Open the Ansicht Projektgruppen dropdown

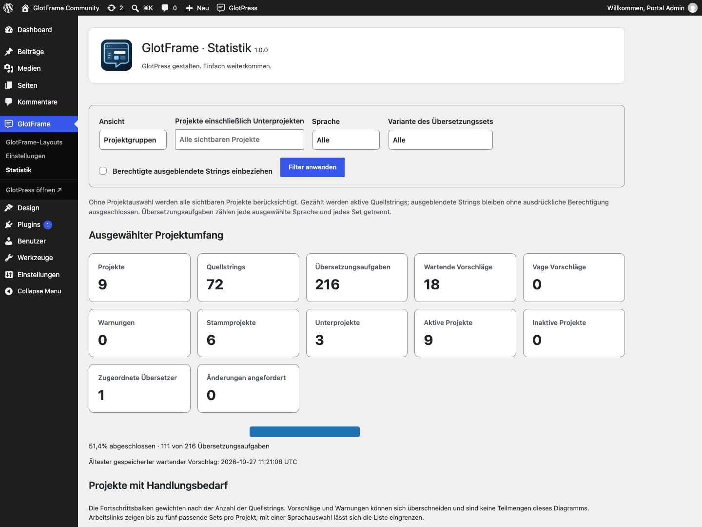(133, 140)
